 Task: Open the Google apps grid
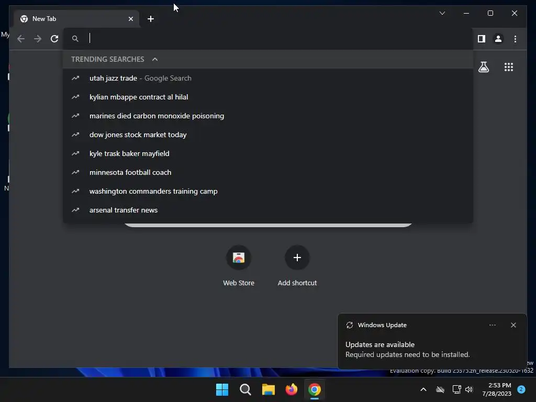click(x=509, y=67)
